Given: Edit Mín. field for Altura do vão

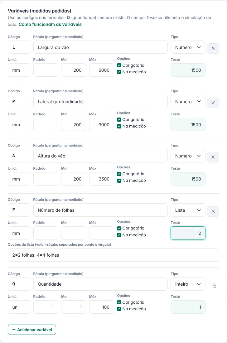Looking at the screenshot, I should click(74, 179).
